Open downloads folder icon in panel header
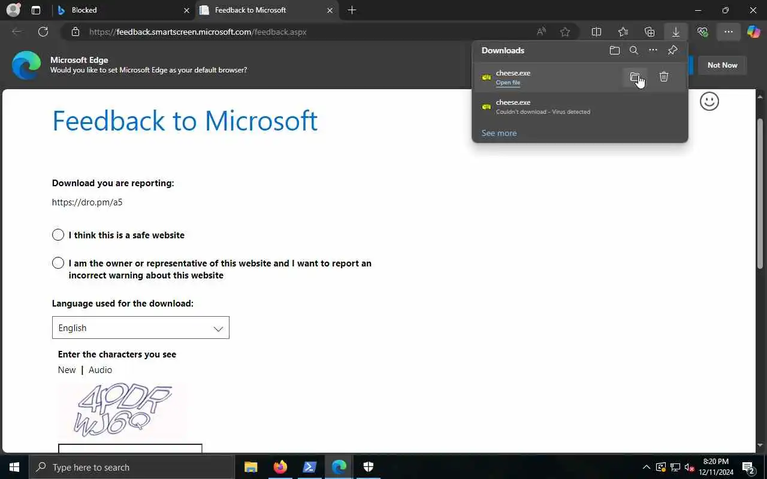767x479 pixels. (614, 50)
